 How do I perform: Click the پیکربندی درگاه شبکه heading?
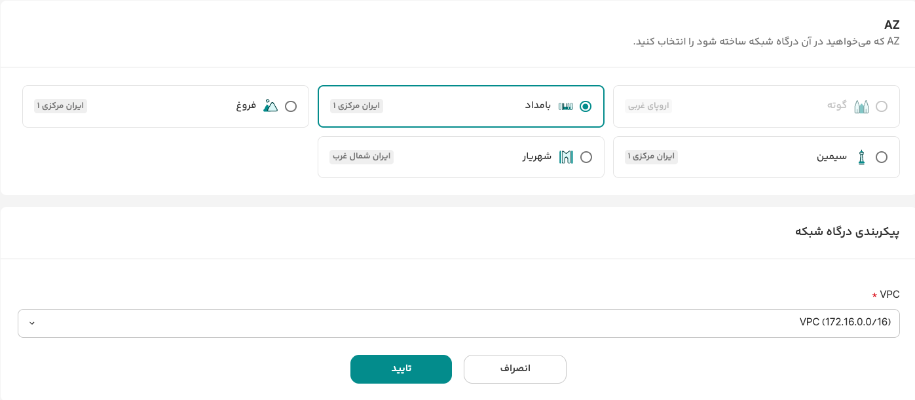pos(847,232)
